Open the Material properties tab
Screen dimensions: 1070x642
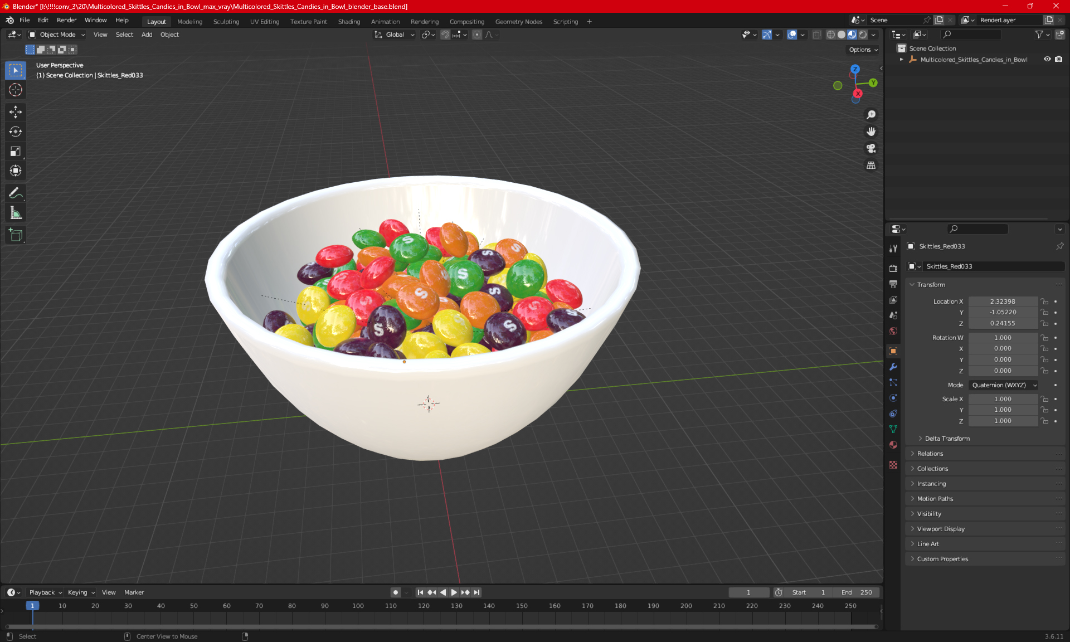pyautogui.click(x=893, y=445)
